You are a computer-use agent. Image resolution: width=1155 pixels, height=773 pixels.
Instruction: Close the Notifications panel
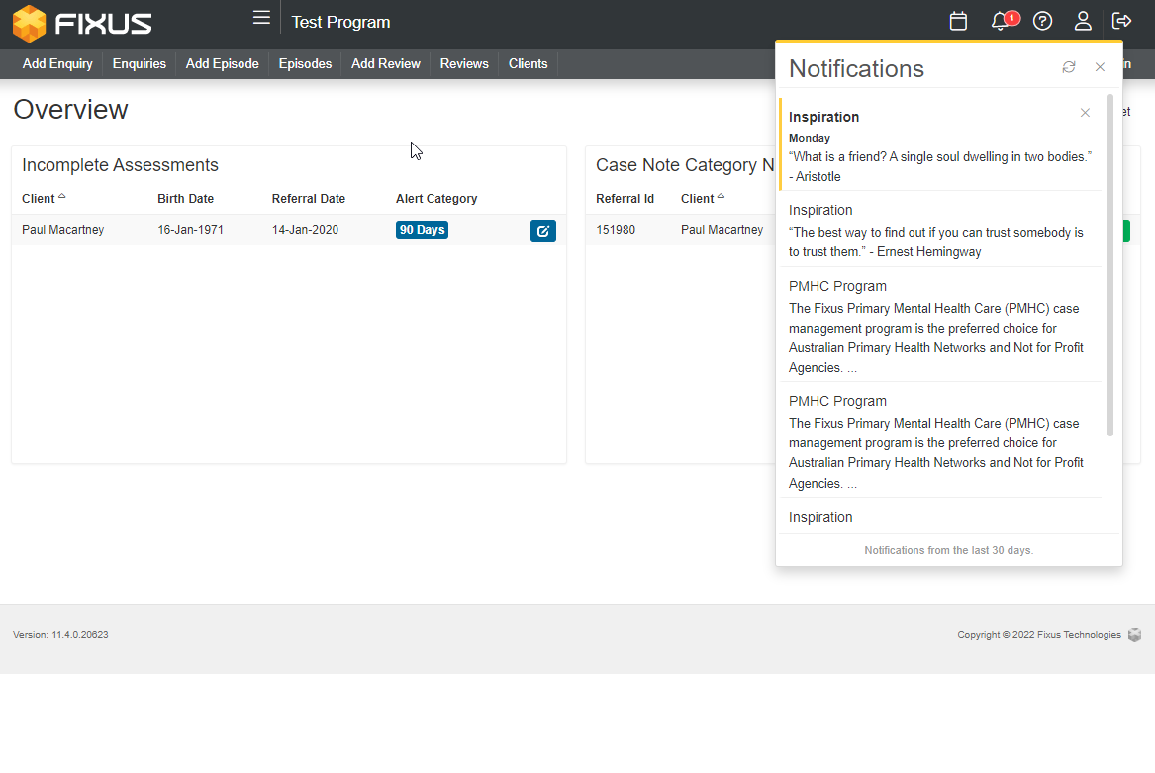[x=1100, y=67]
